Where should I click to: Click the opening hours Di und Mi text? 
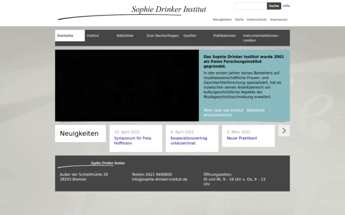235,182
